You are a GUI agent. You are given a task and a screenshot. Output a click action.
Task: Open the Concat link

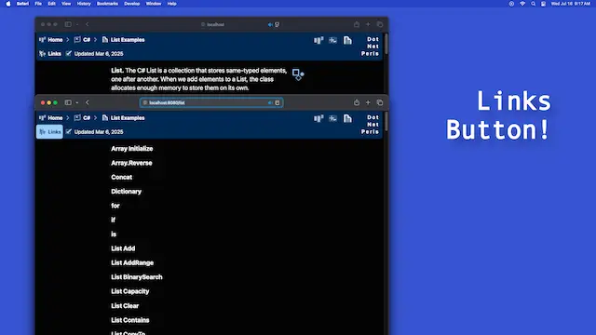click(x=122, y=178)
